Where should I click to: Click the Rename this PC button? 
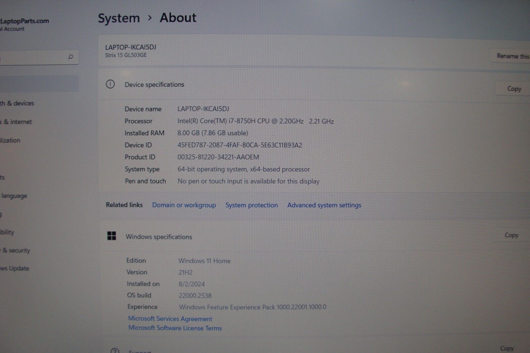point(511,56)
